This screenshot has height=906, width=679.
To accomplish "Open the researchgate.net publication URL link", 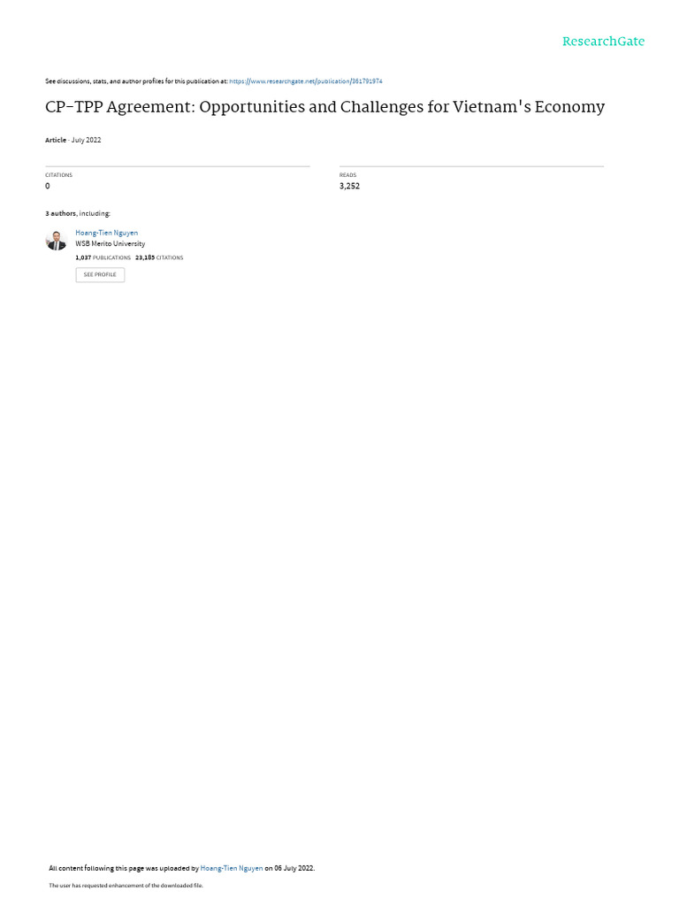I will [305, 81].
